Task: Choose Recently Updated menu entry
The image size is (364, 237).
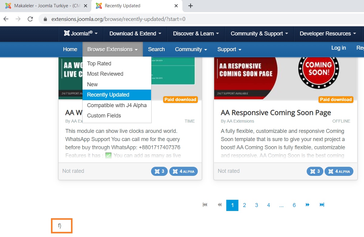Action: (117, 95)
